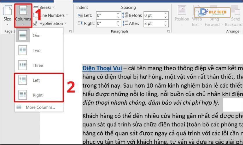Click the More Columns icon
The width and height of the screenshot is (243, 145).
[x=19, y=107]
